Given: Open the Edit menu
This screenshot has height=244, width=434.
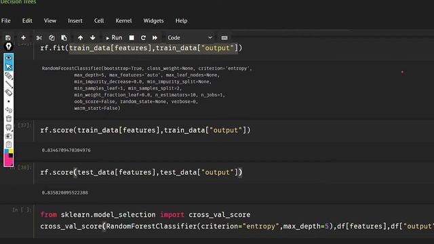Looking at the screenshot, I should click(x=27, y=21).
